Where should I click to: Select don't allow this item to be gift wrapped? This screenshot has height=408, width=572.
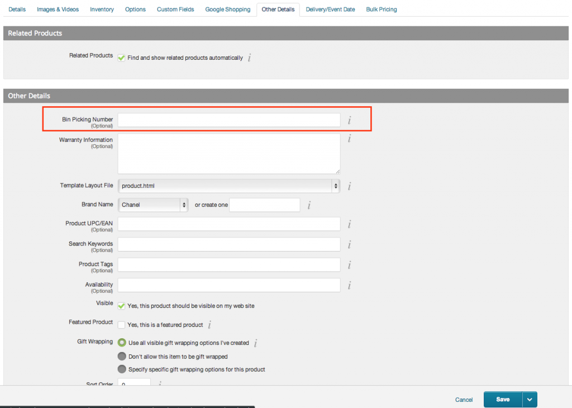pyautogui.click(x=122, y=356)
